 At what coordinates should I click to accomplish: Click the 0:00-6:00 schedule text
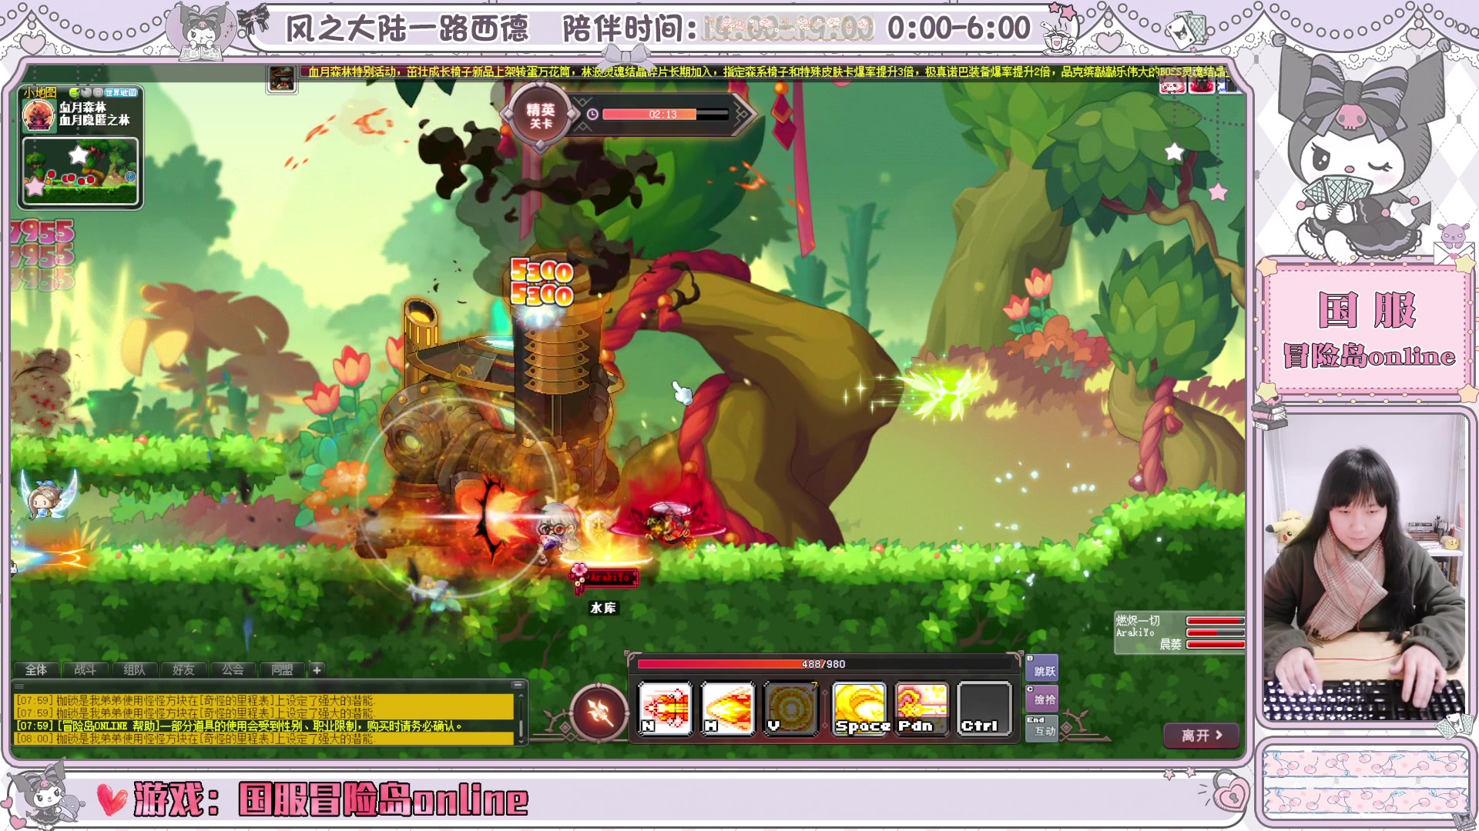pos(959,28)
